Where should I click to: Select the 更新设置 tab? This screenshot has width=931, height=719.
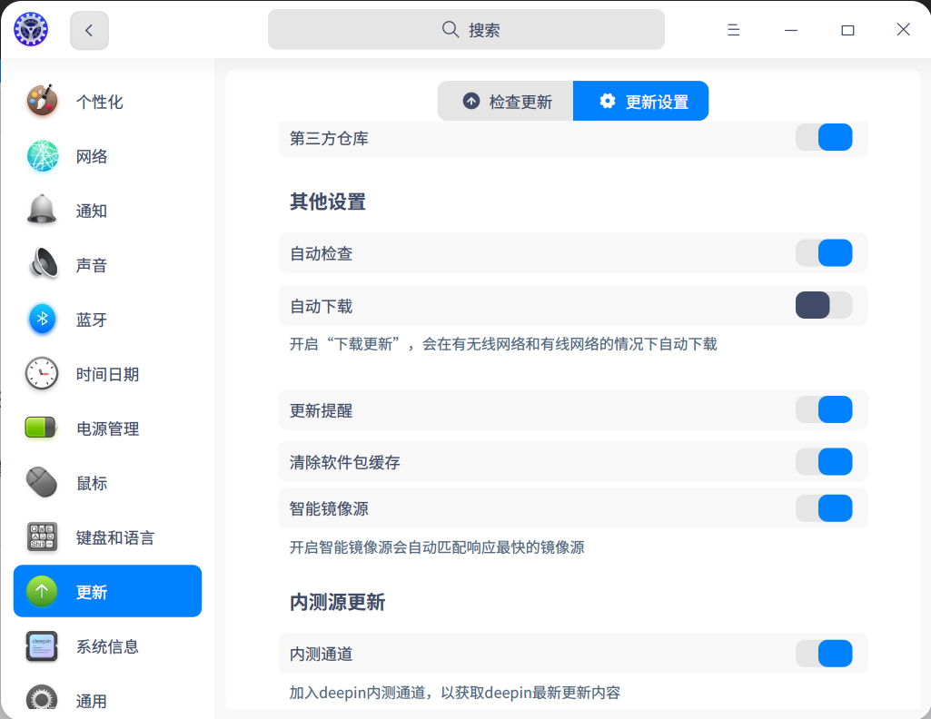(640, 101)
